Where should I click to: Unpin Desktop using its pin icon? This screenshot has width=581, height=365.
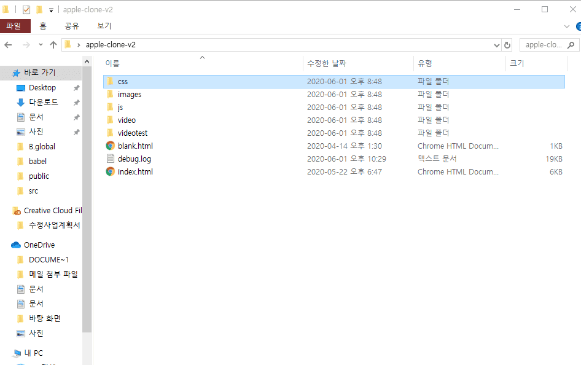(76, 88)
